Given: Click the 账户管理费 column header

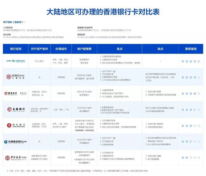Looking at the screenshot, I should (84, 49).
